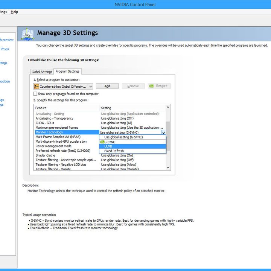Switch to the Global Settings tab

[x=42, y=72]
